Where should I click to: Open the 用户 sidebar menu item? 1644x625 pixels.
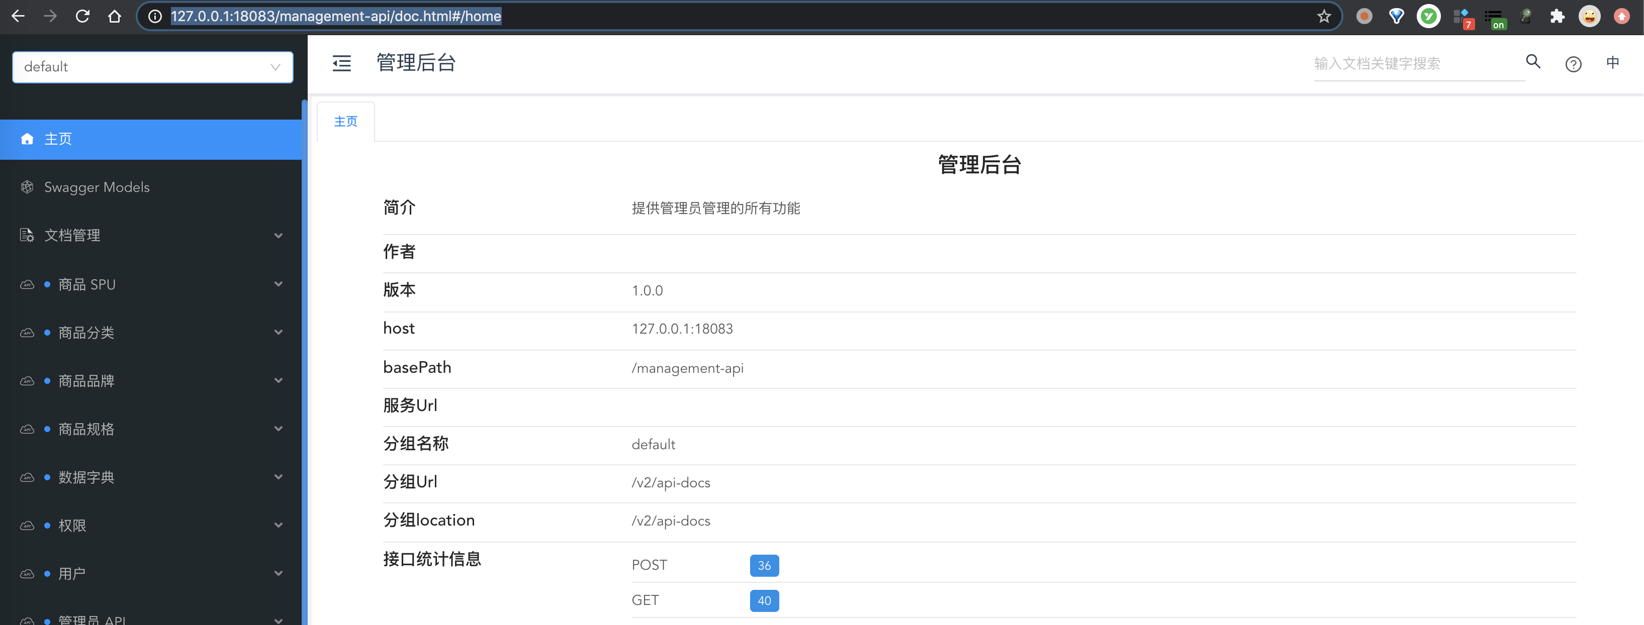[x=71, y=573]
